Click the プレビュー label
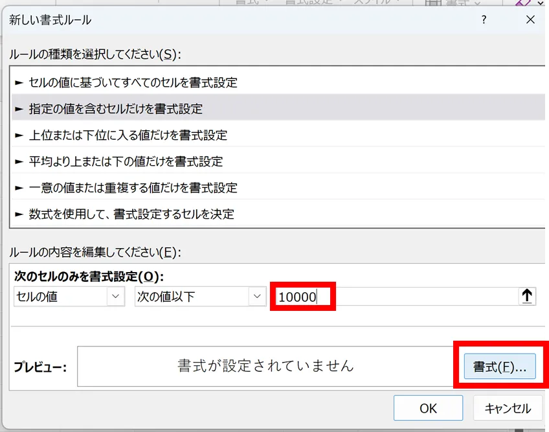The height and width of the screenshot is (432, 549). (x=41, y=367)
